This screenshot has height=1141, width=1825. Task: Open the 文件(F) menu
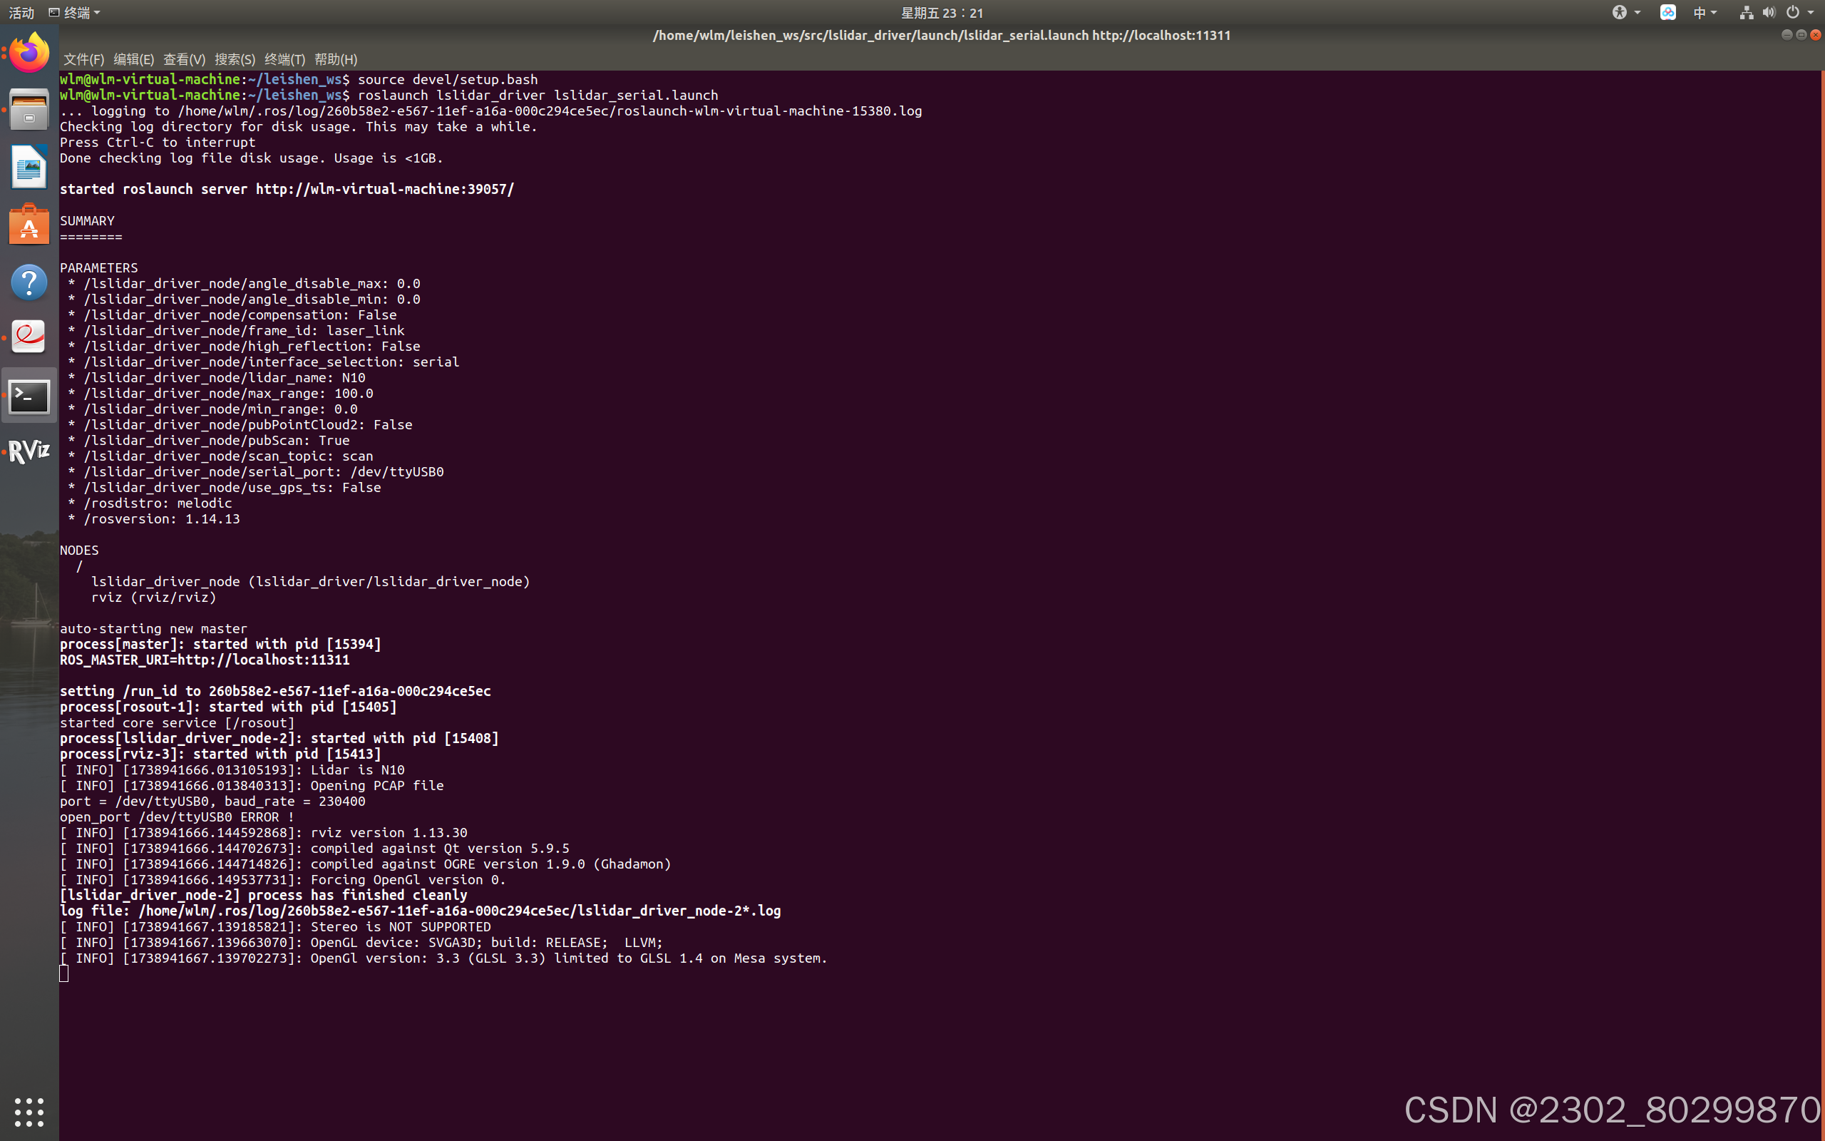[x=83, y=59]
